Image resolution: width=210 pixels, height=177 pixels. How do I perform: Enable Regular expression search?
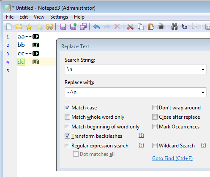[x=67, y=146]
